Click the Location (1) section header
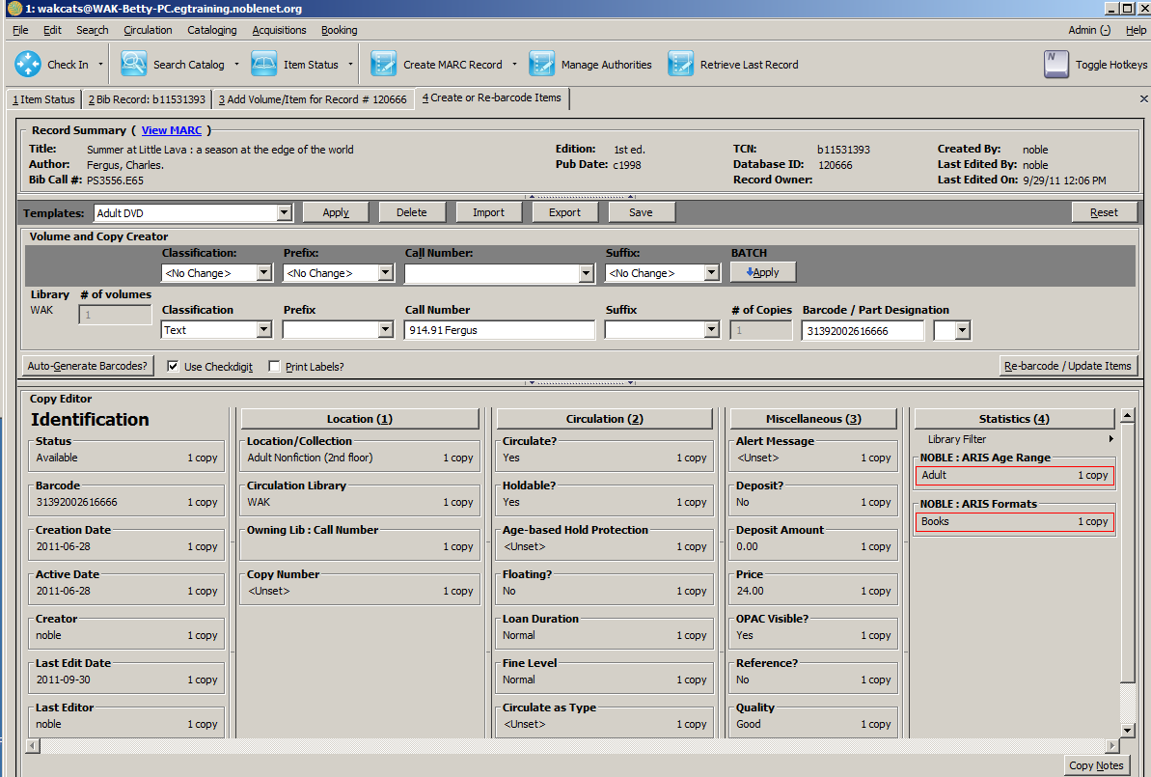 pos(360,419)
